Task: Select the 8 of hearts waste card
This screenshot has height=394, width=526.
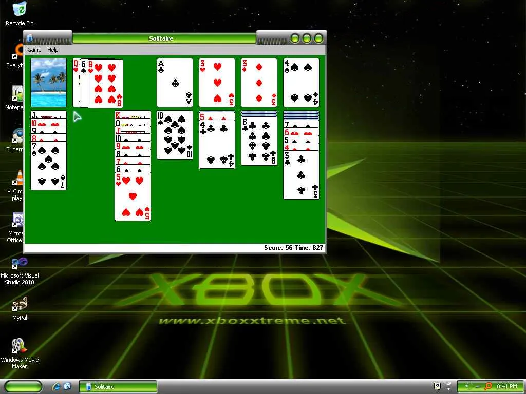Action: [x=105, y=84]
